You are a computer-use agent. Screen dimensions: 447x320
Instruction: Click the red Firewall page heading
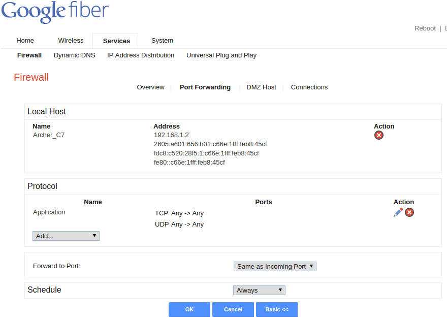point(31,77)
